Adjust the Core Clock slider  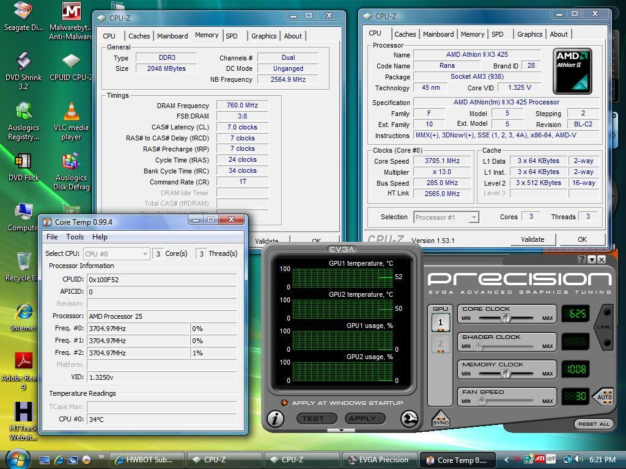pyautogui.click(x=506, y=318)
